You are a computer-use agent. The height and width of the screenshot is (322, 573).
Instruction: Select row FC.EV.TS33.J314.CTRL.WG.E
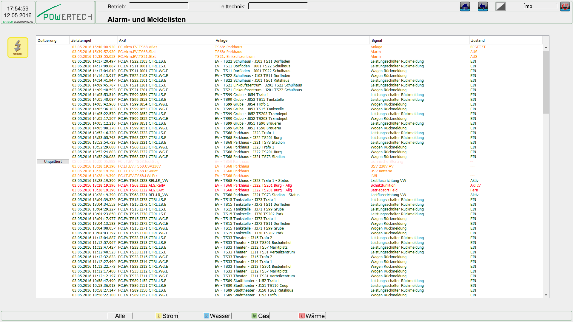coord(289,262)
